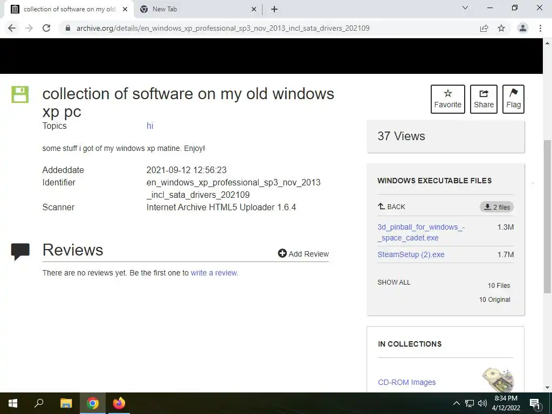552x414 pixels.
Task: Click the 'write a review' link
Action: (214, 273)
